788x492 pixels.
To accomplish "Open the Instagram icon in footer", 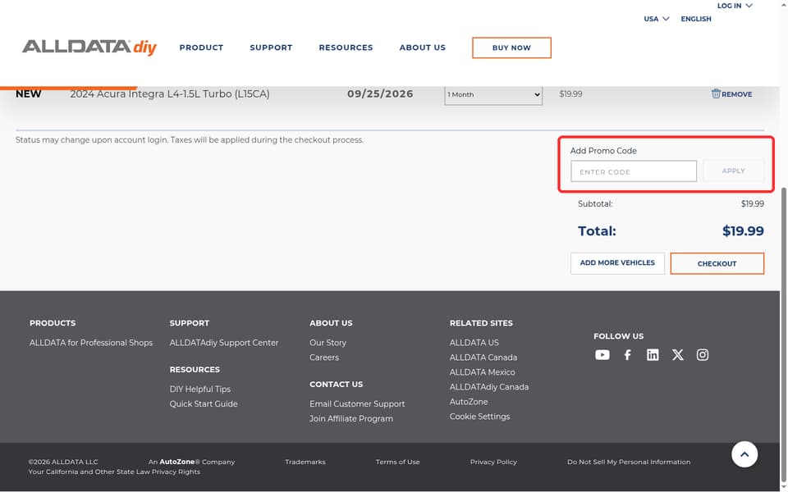I will point(702,355).
